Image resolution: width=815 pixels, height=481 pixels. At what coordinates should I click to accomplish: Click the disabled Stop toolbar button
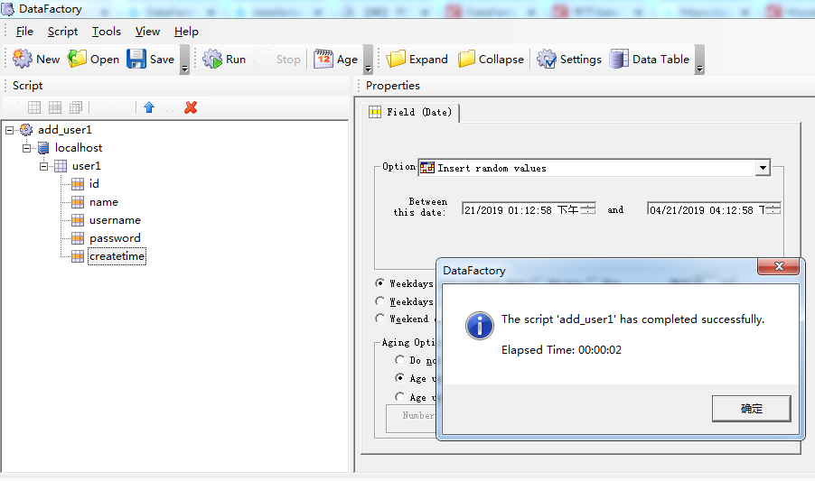pos(278,60)
